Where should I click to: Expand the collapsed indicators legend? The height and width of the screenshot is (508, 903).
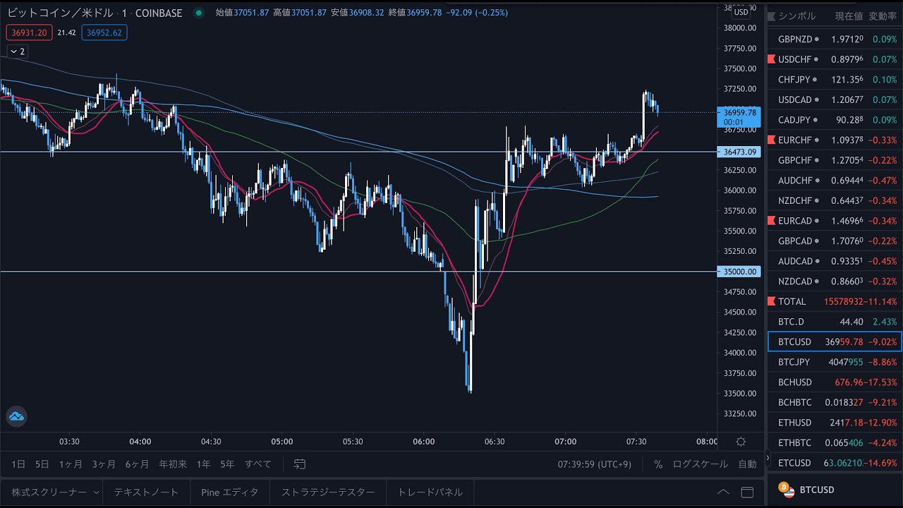(17, 52)
